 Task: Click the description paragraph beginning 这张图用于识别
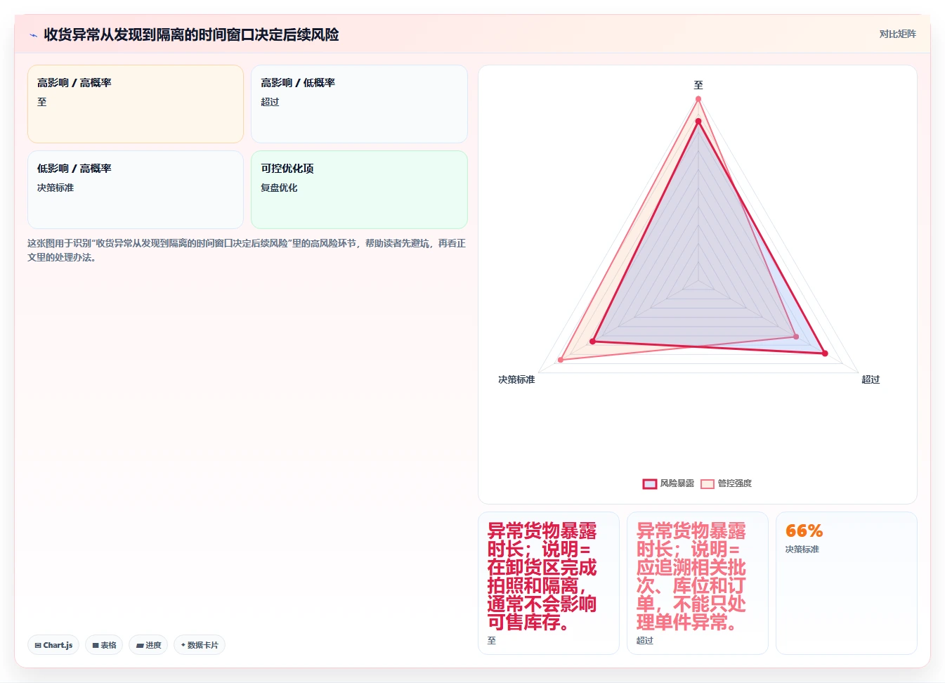(x=247, y=250)
